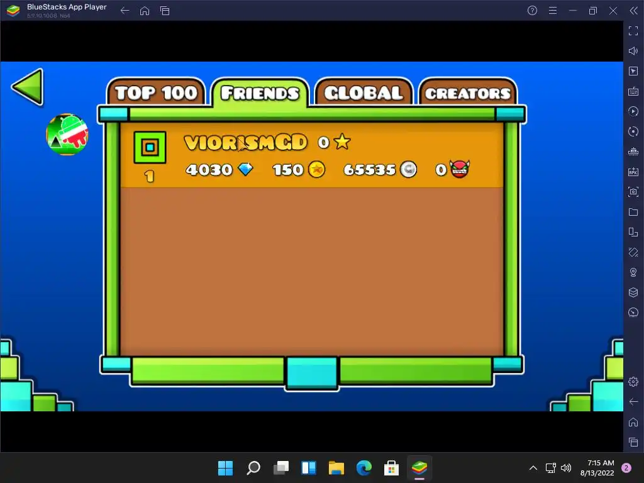This screenshot has height=483, width=644.
Task: Click the sidebar sync circle icon
Action: [633, 131]
